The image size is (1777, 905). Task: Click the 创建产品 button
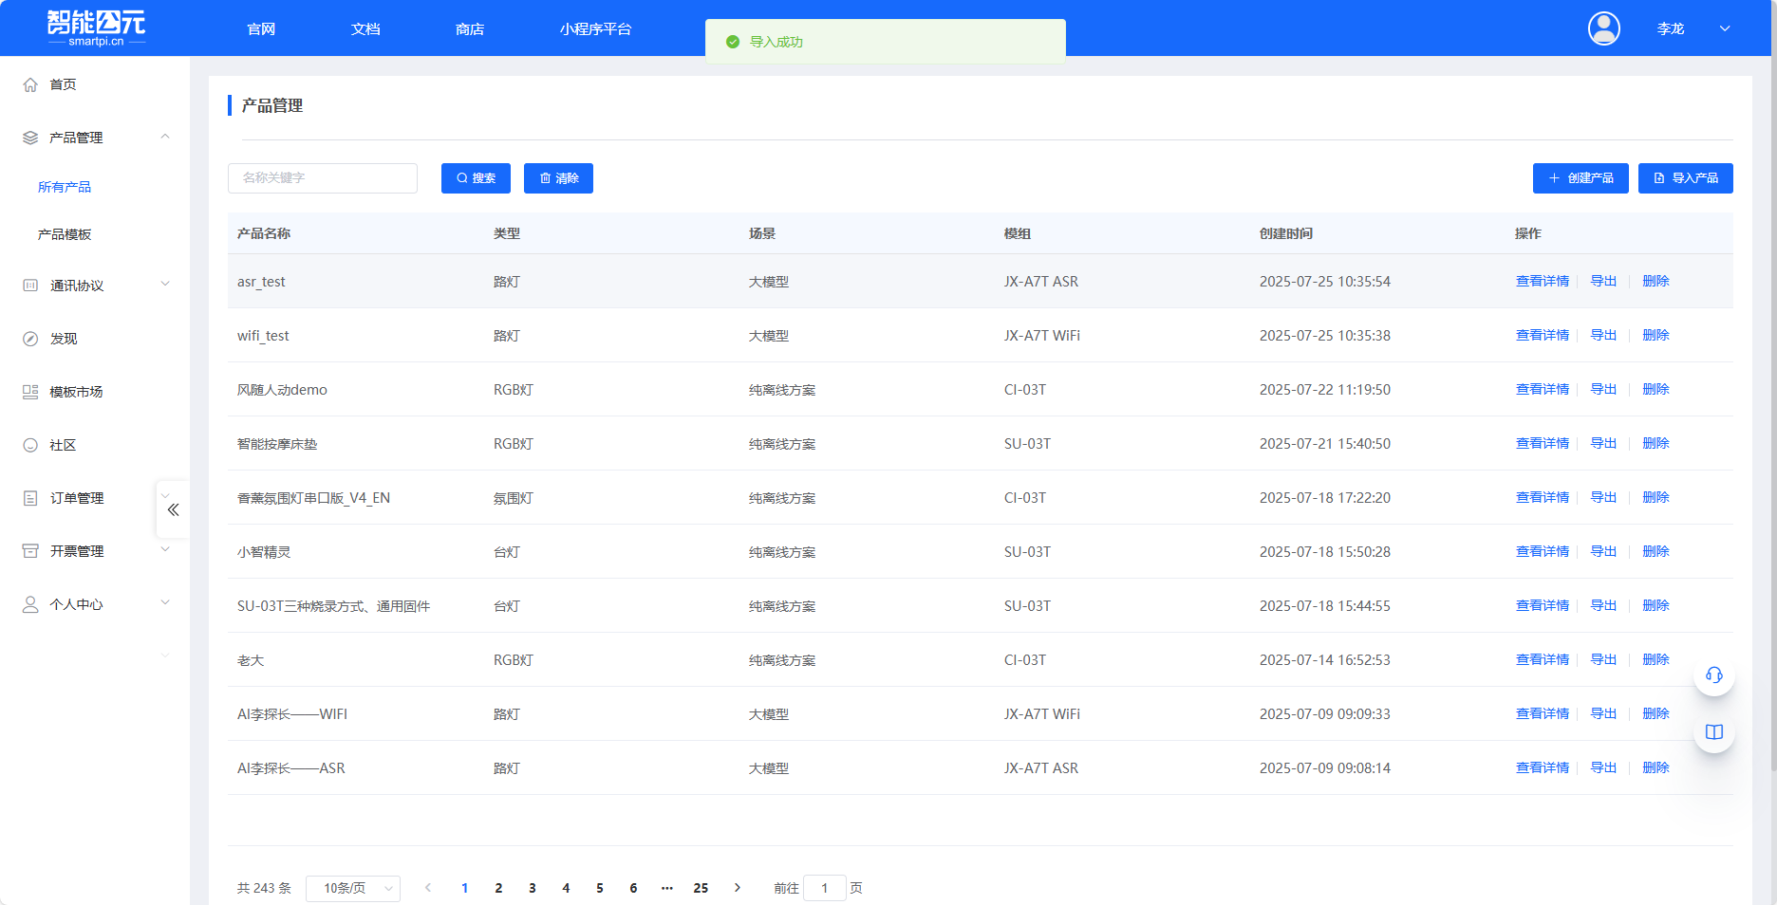[x=1580, y=178]
